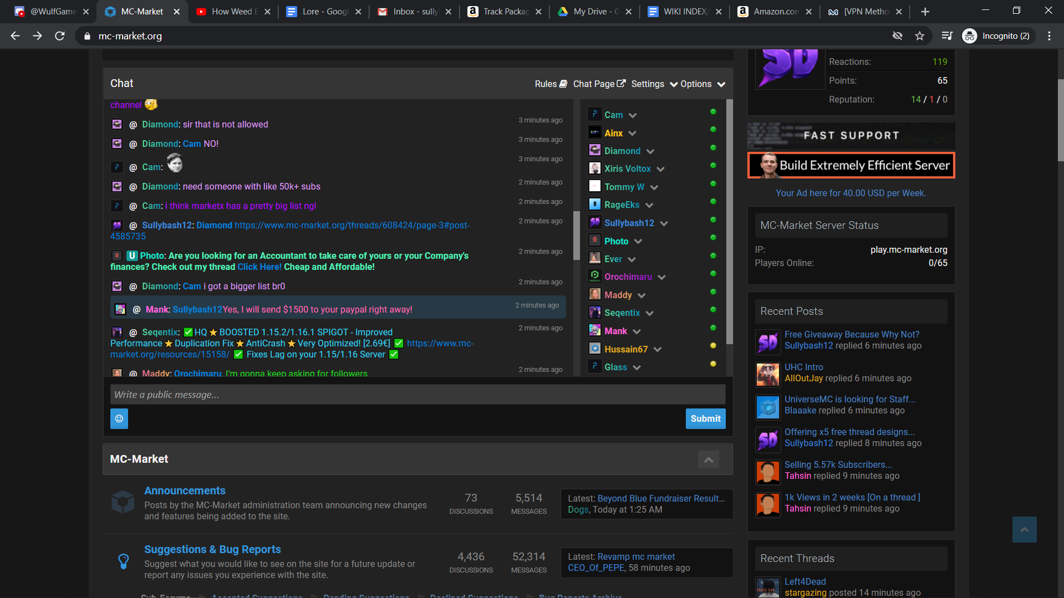Click Xiris Voltox's avatar in user list
1064x598 pixels.
click(594, 168)
